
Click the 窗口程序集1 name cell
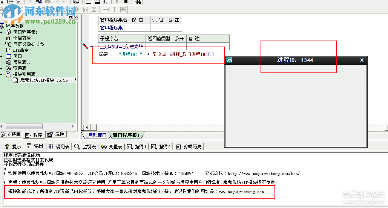click(x=114, y=28)
